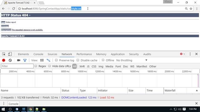
Task: Filter requests by Manifest
Action: (142, 66)
